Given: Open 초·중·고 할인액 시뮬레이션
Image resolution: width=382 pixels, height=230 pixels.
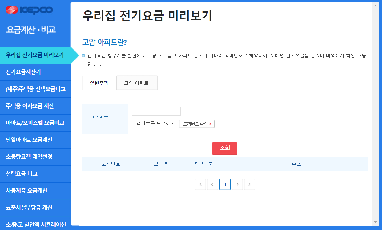Looking at the screenshot, I should point(35,224).
